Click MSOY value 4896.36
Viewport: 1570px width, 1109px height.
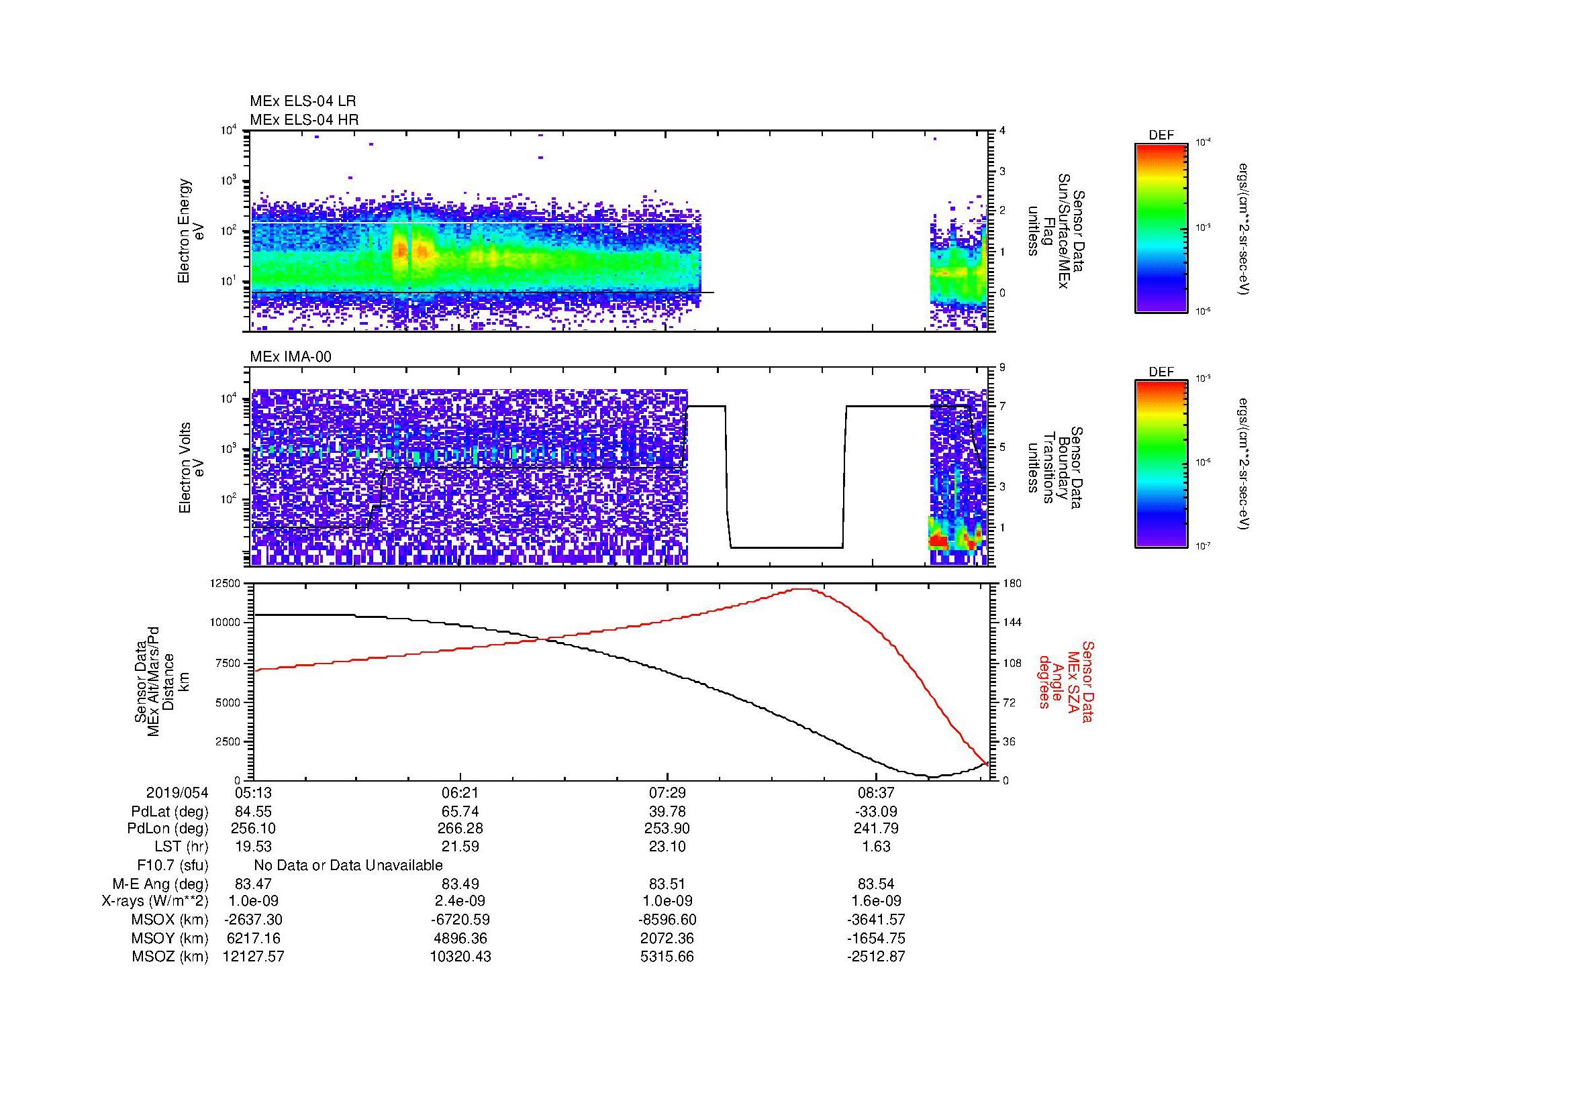pos(461,938)
